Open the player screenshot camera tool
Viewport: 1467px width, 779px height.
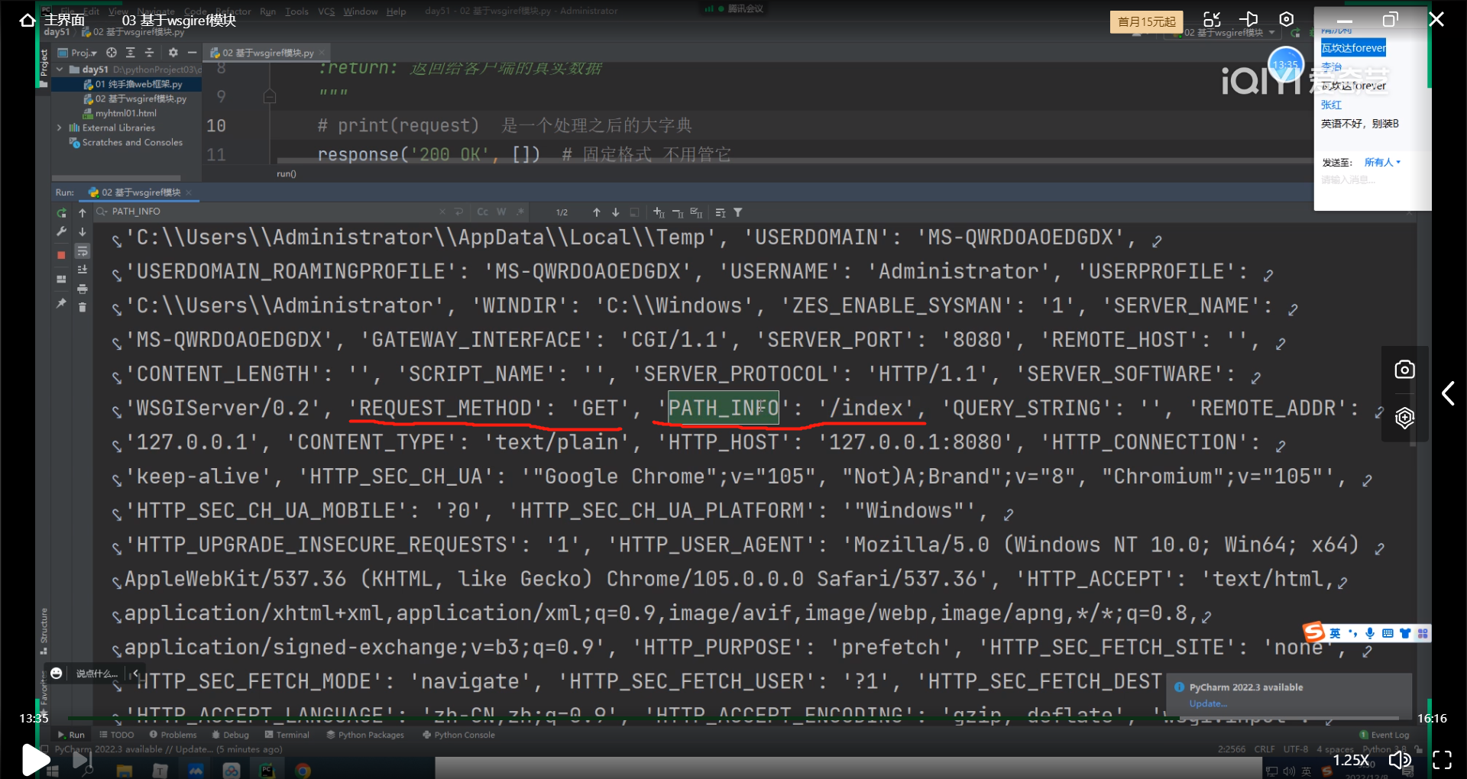click(x=1404, y=370)
